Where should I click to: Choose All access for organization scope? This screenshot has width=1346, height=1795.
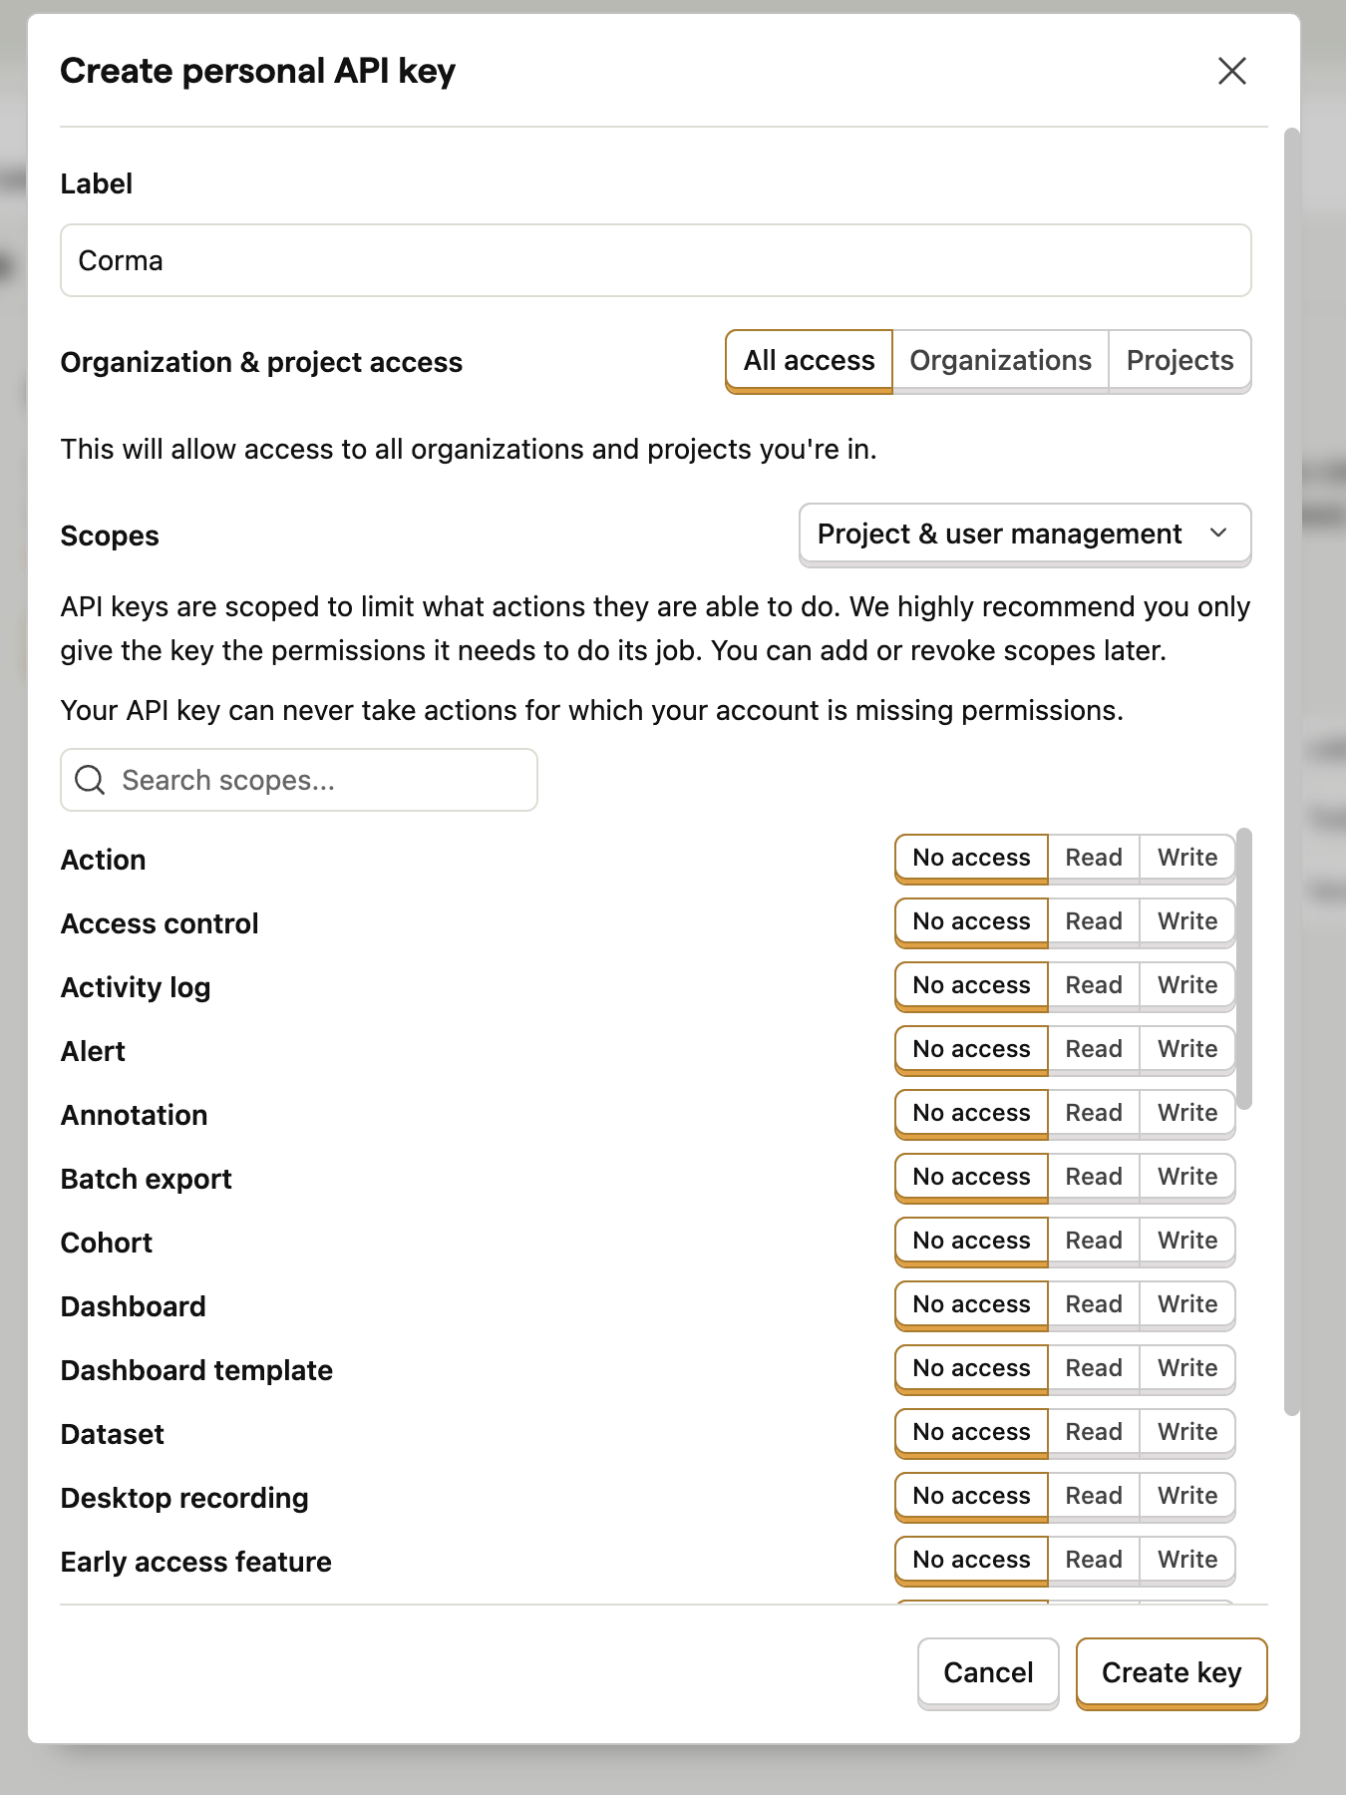click(x=809, y=361)
